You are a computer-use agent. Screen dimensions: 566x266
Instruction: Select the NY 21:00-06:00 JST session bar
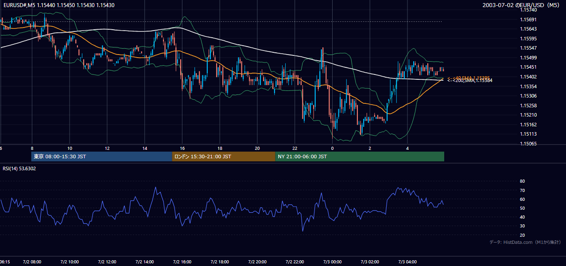coord(360,156)
